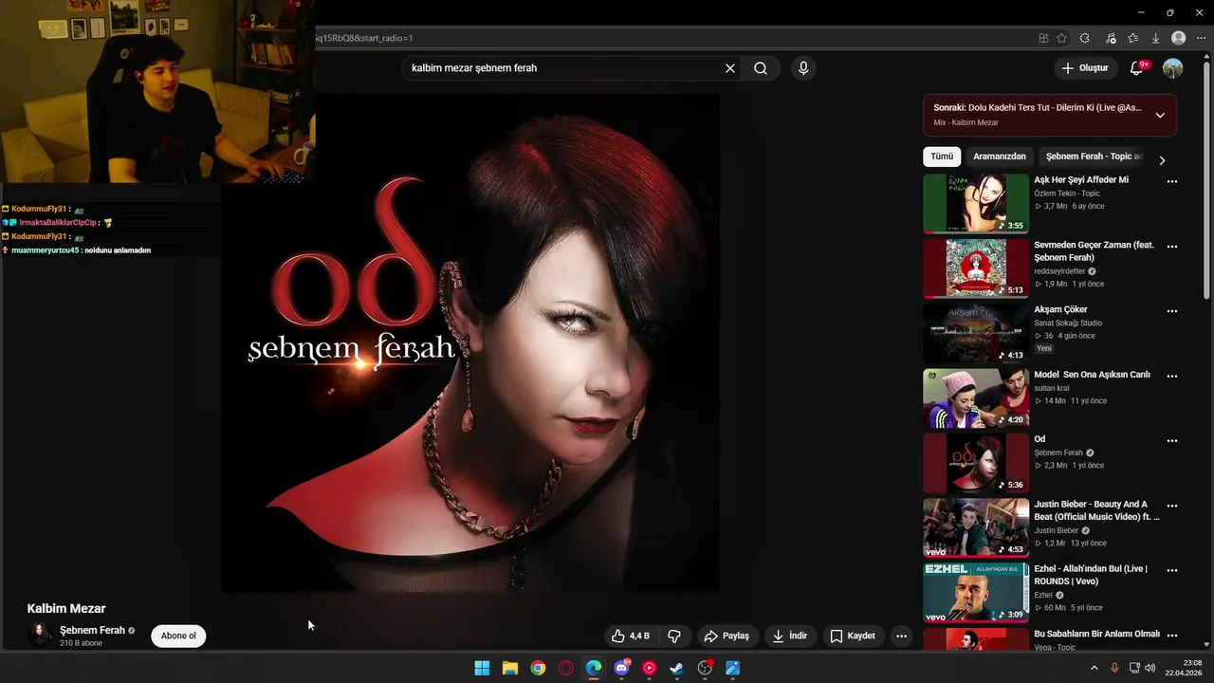Play the Model Sen Ona Aşıksın thumbnail
The image size is (1214, 683).
coord(976,397)
